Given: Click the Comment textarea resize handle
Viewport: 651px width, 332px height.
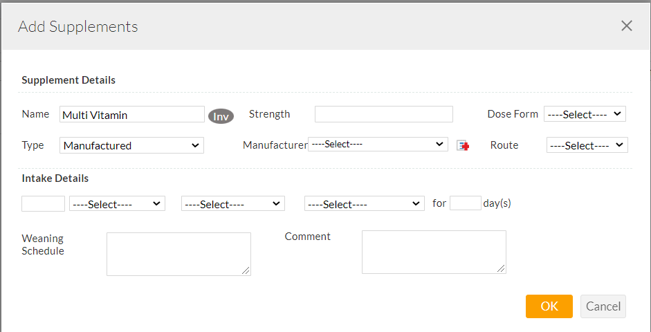Looking at the screenshot, I should point(501,268).
